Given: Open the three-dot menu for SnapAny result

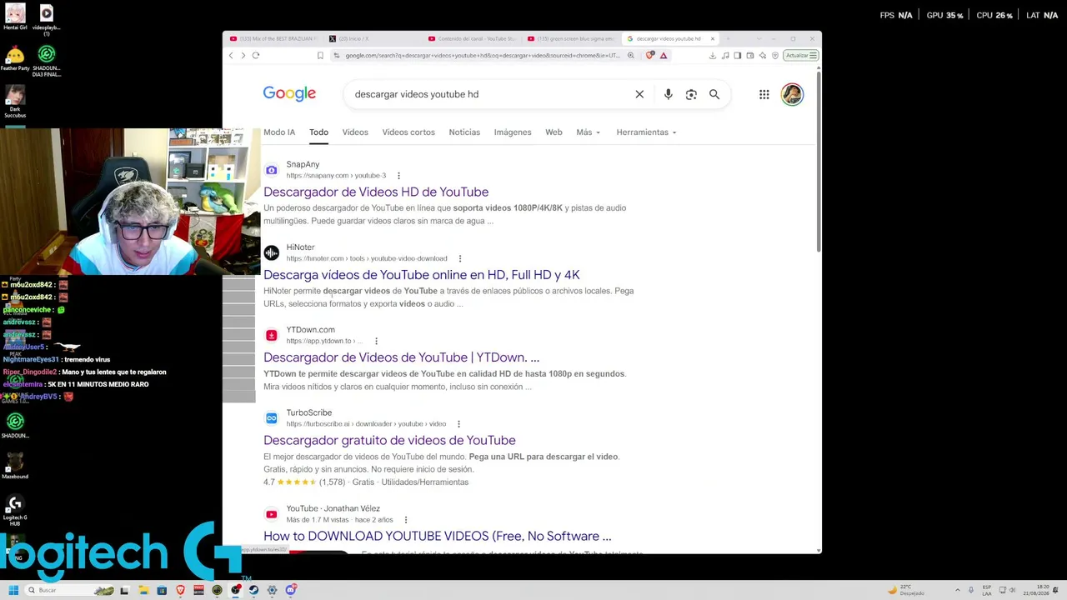Looking at the screenshot, I should coord(398,176).
